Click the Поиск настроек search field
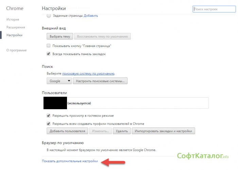The height and width of the screenshot is (170, 238). pyautogui.click(x=214, y=10)
